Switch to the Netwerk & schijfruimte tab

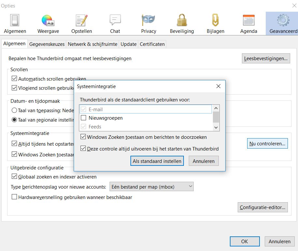[92, 44]
